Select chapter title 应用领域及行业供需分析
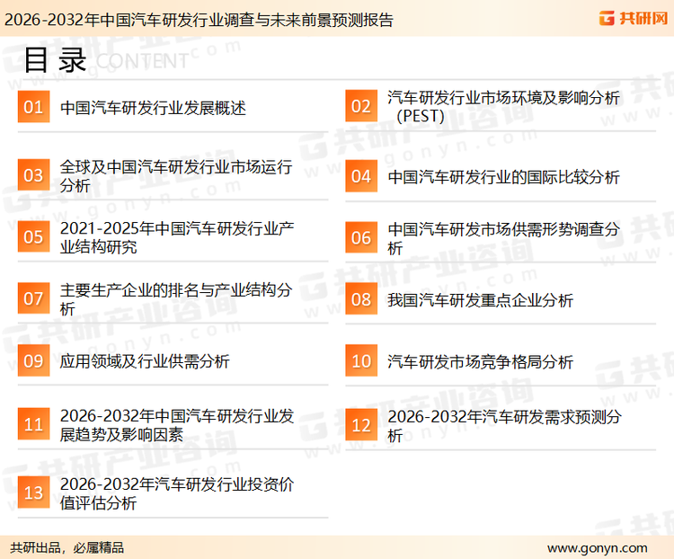This screenshot has width=674, height=559. coord(145,361)
